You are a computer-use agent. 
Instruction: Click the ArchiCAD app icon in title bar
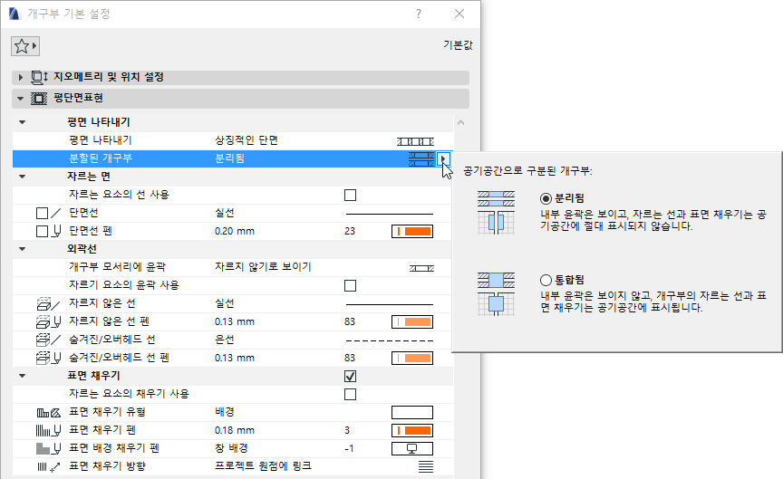tap(14, 14)
